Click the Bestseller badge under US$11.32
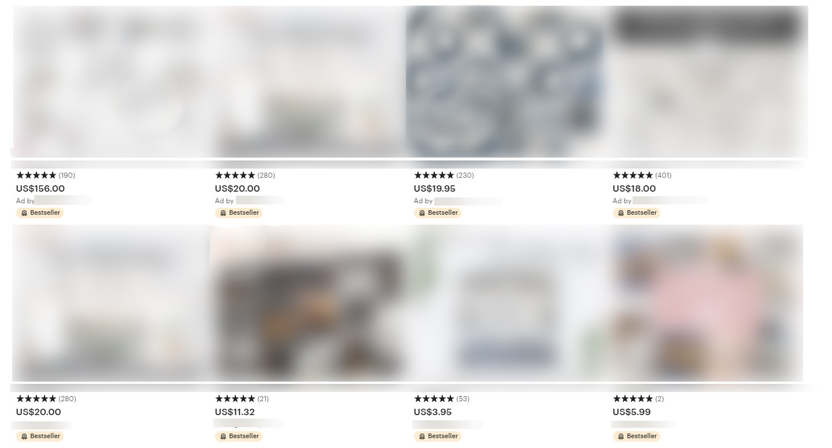The height and width of the screenshot is (448, 832). [239, 436]
